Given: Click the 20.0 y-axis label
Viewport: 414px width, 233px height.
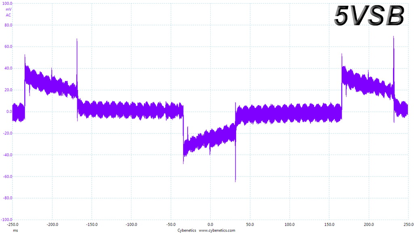Looking at the screenshot, I should click(x=8, y=90).
